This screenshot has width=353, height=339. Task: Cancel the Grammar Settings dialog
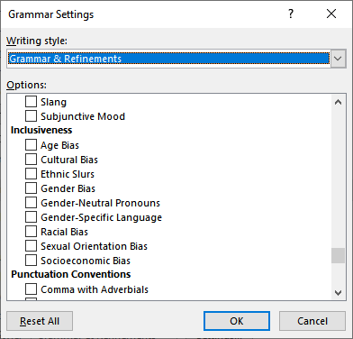pyautogui.click(x=312, y=321)
